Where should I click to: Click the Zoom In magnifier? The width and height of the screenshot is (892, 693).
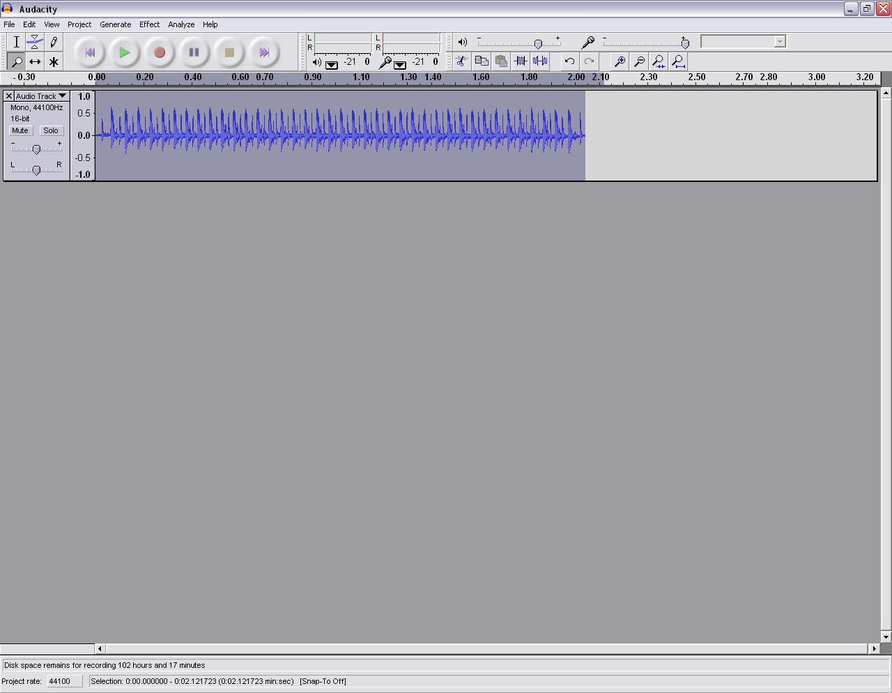[x=620, y=61]
